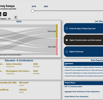Select Digital Technician radio button
Viewport: 103px width, 100px height.
[x=67, y=52]
